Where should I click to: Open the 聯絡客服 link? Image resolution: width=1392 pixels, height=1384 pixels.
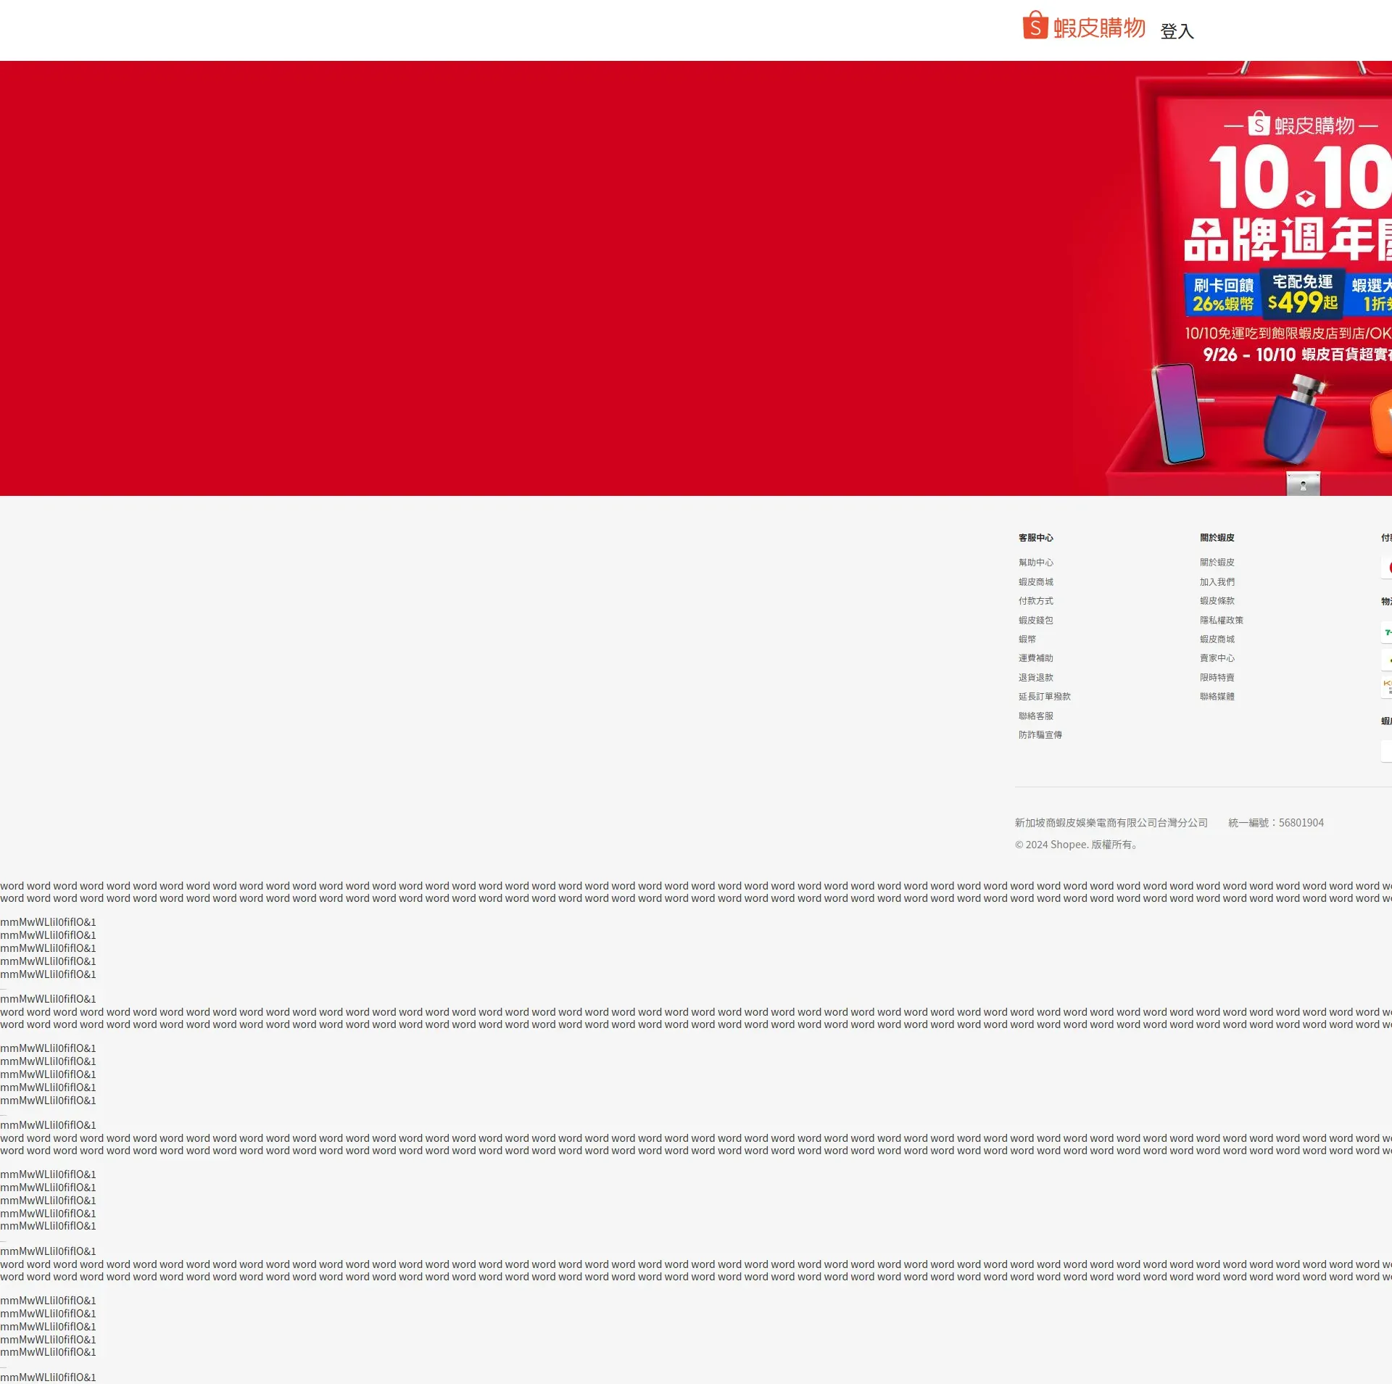coord(1035,716)
